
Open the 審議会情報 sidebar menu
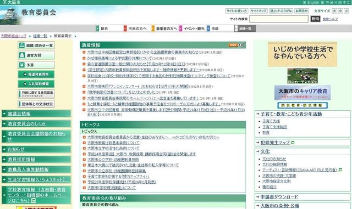(36, 114)
